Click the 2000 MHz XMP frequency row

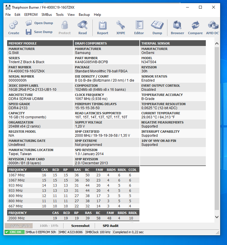point(73,218)
